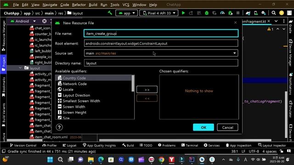294x165 pixels.
Task: Open the Bookmarks side panel
Action: (3, 87)
